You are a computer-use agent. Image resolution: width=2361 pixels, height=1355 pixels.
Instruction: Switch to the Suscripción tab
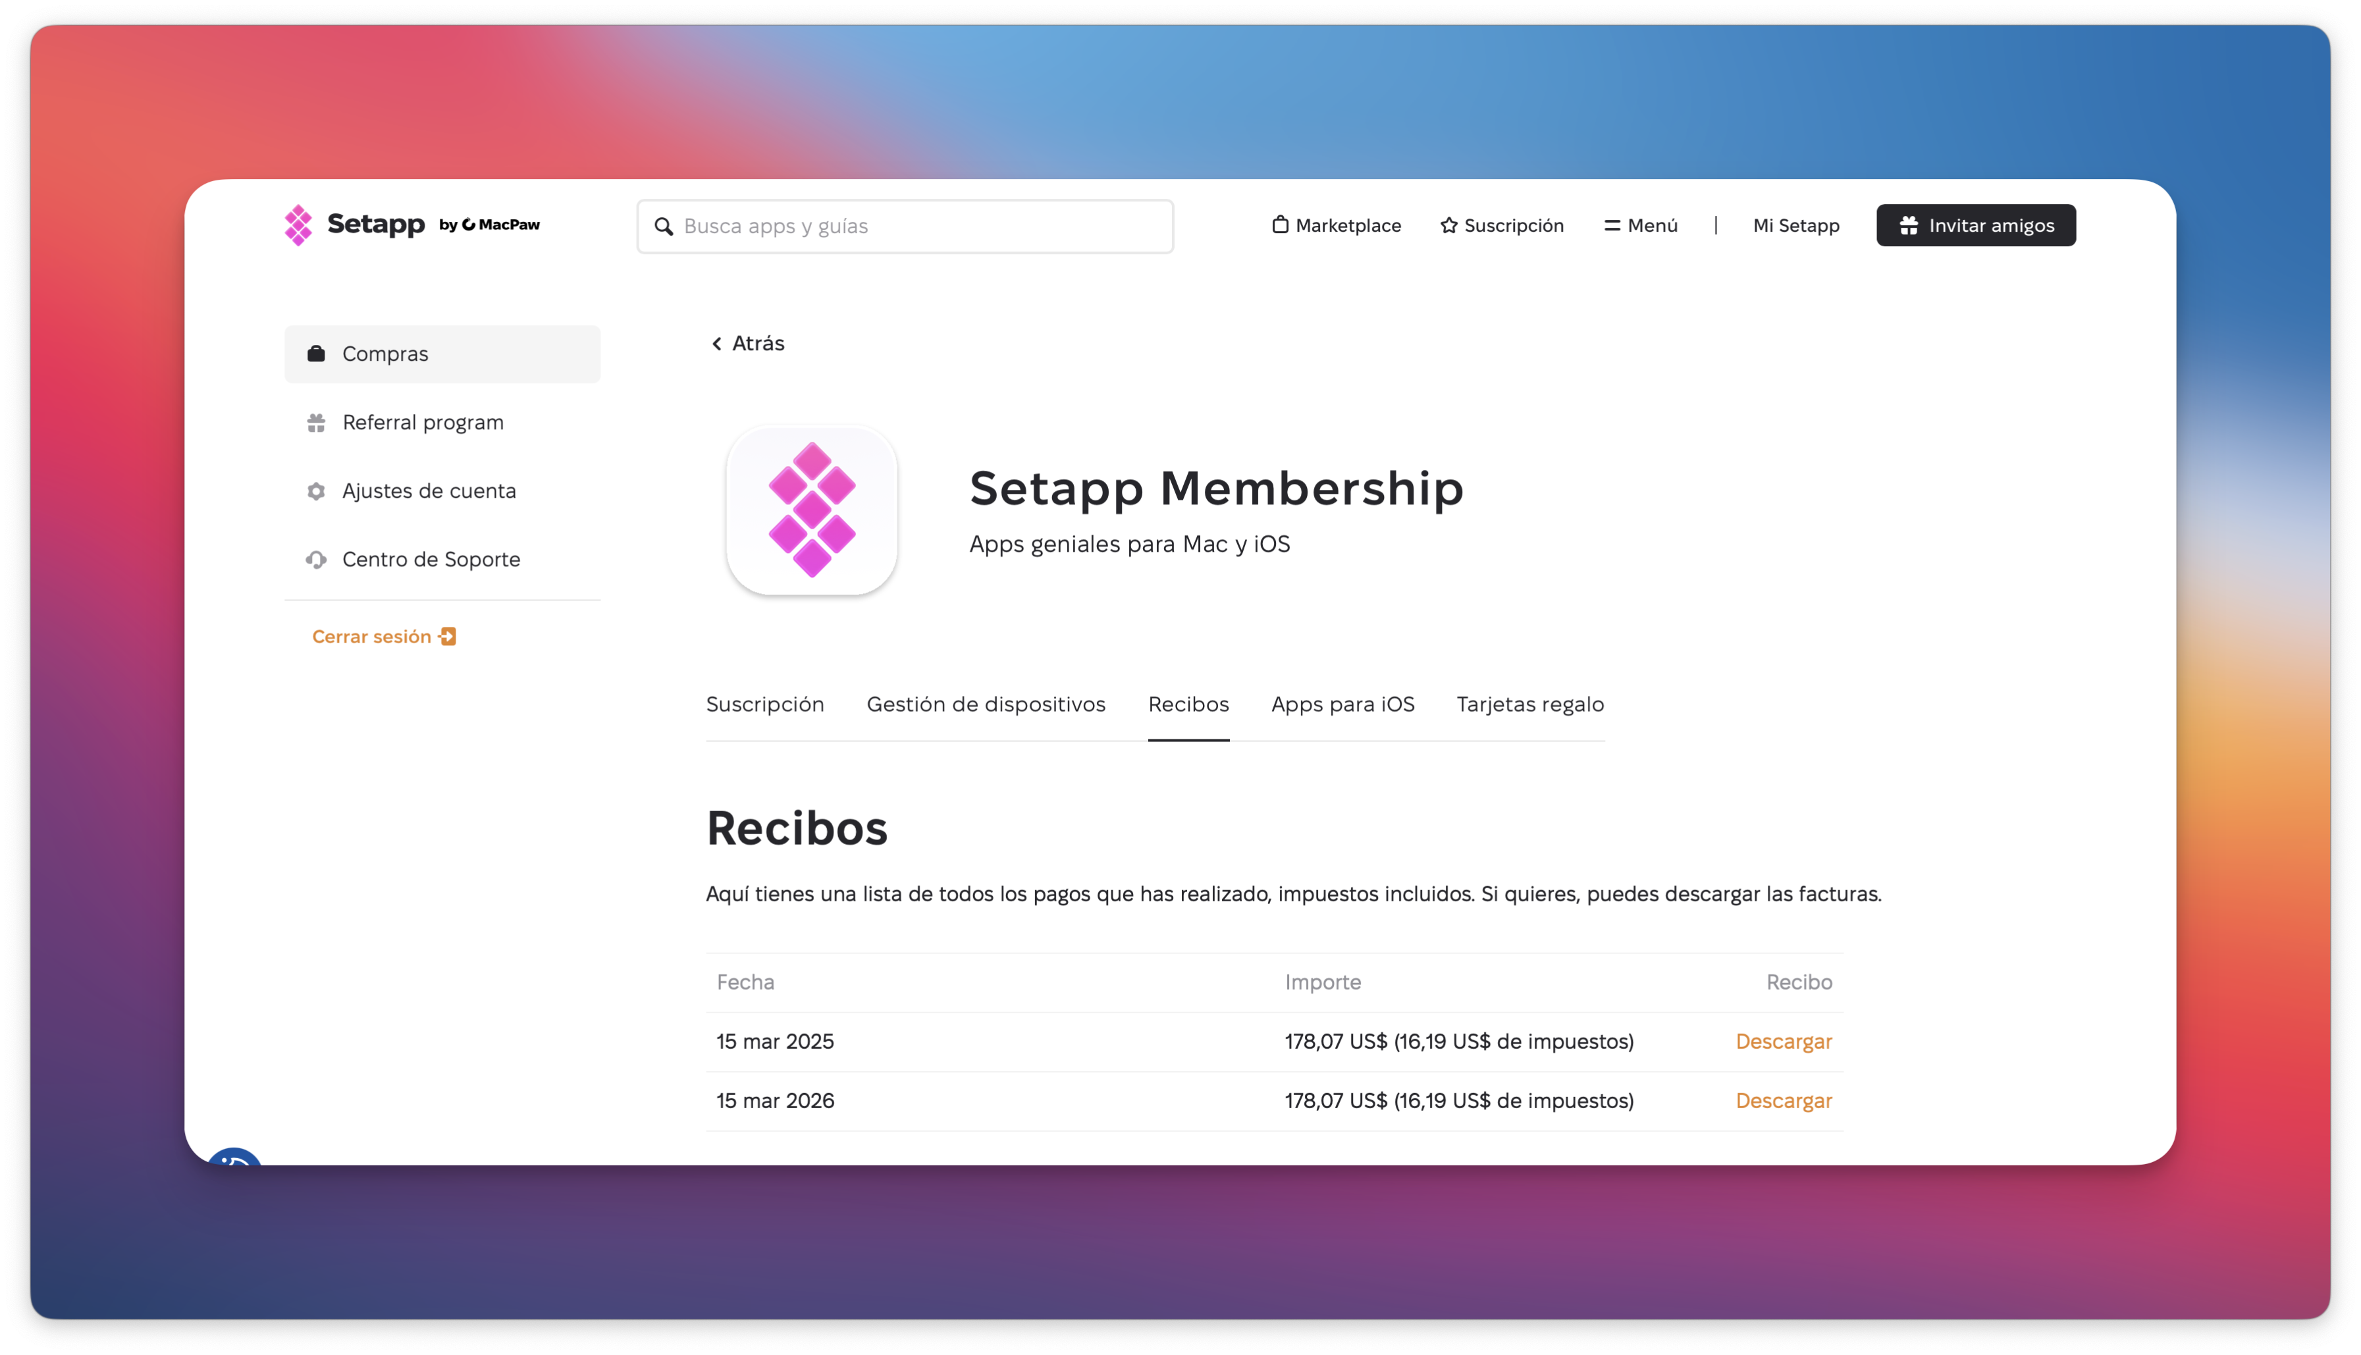pyautogui.click(x=765, y=704)
